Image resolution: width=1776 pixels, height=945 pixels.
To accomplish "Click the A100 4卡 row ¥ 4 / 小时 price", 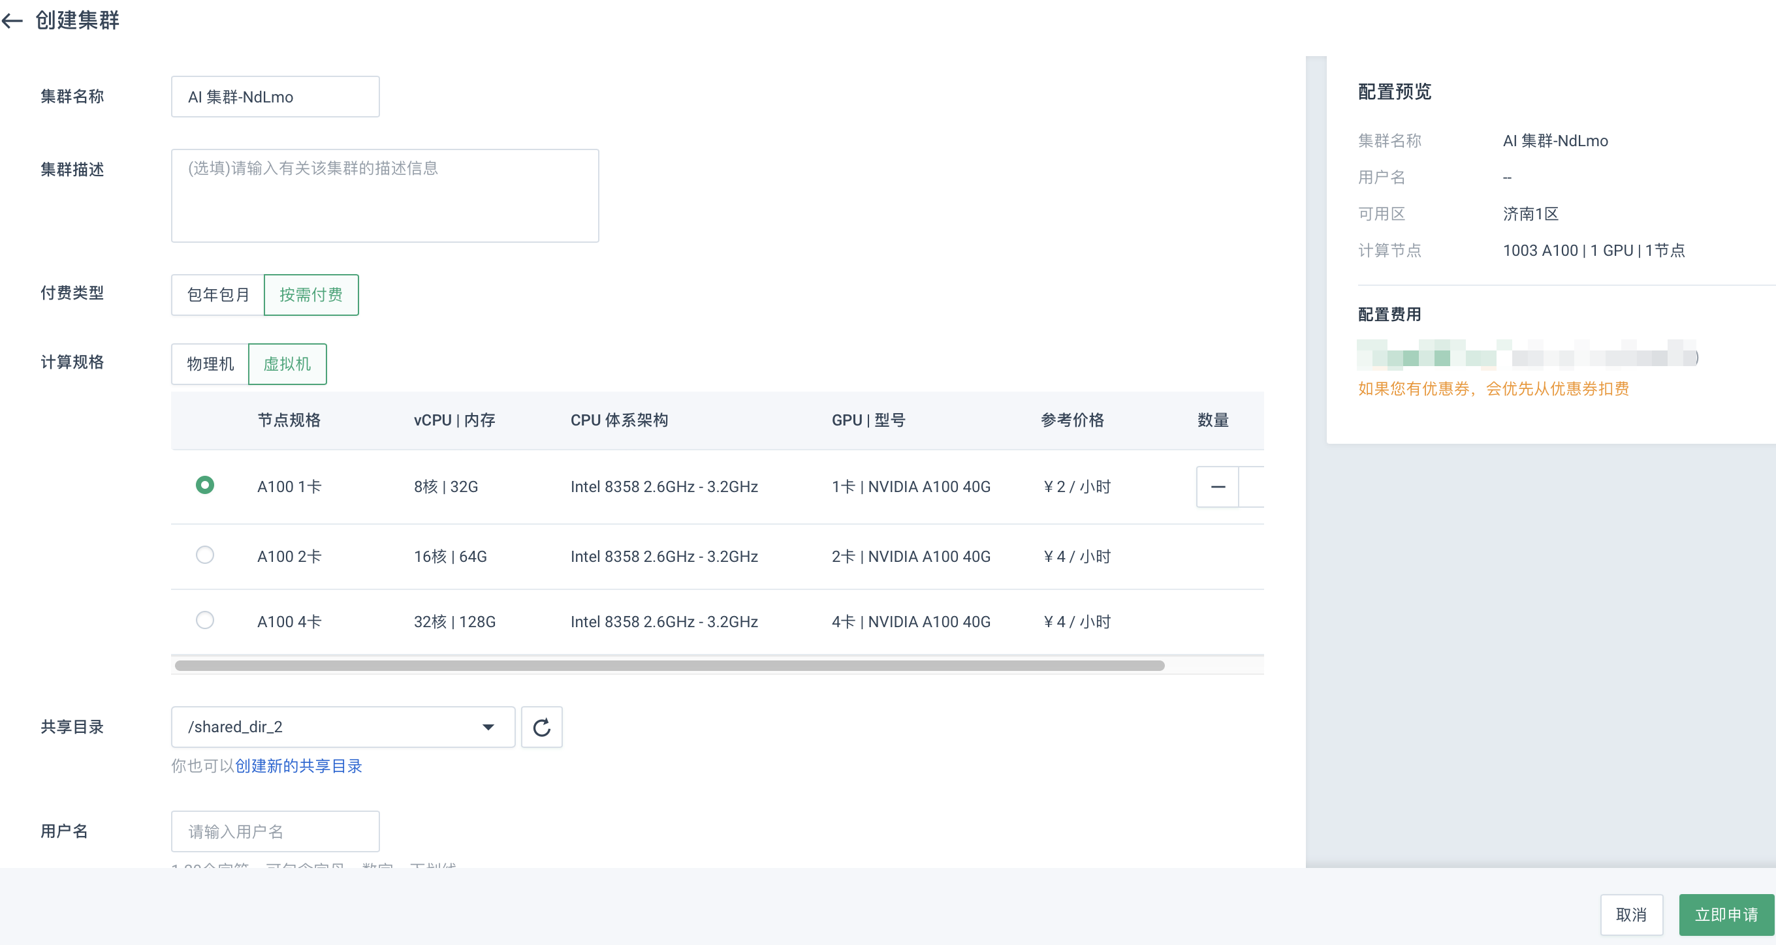I will tap(1076, 622).
